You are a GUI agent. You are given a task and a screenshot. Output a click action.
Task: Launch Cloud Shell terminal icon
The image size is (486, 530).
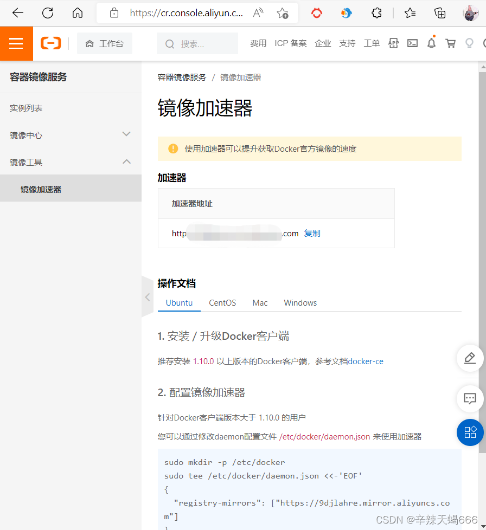point(412,43)
